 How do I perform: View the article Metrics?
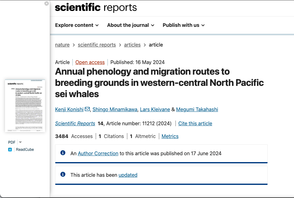(x=170, y=136)
